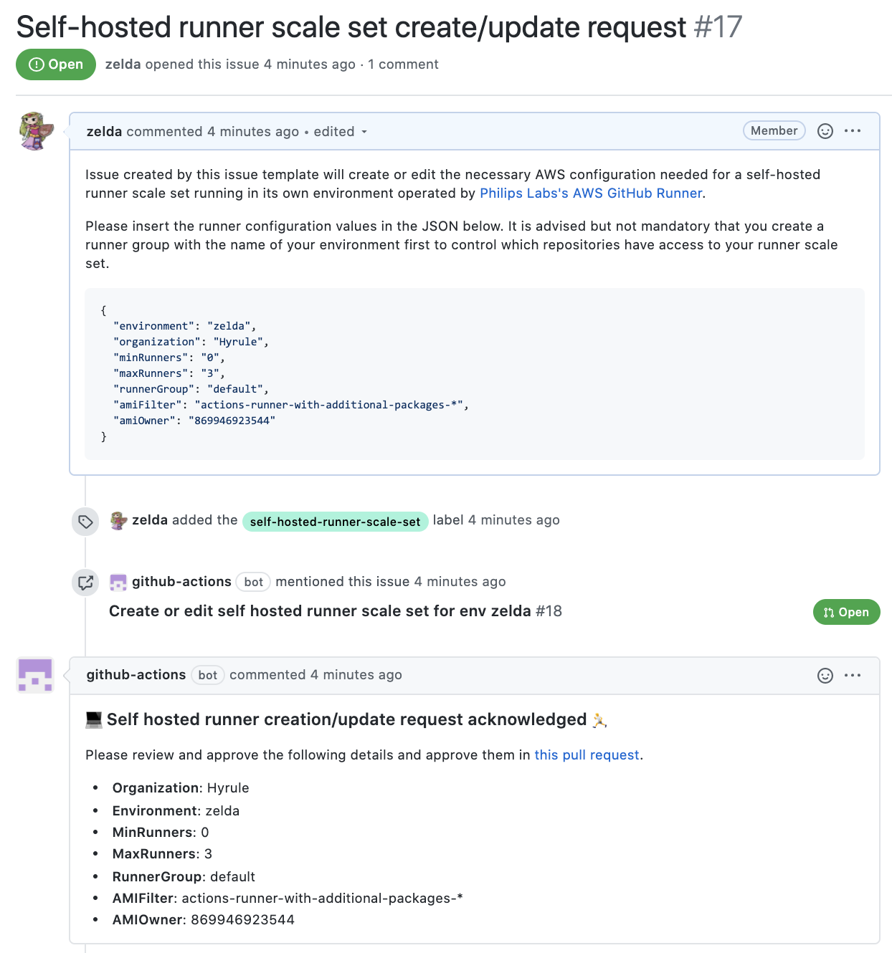892x953 pixels.
Task: Expand the edited history dropdown
Action: (341, 132)
